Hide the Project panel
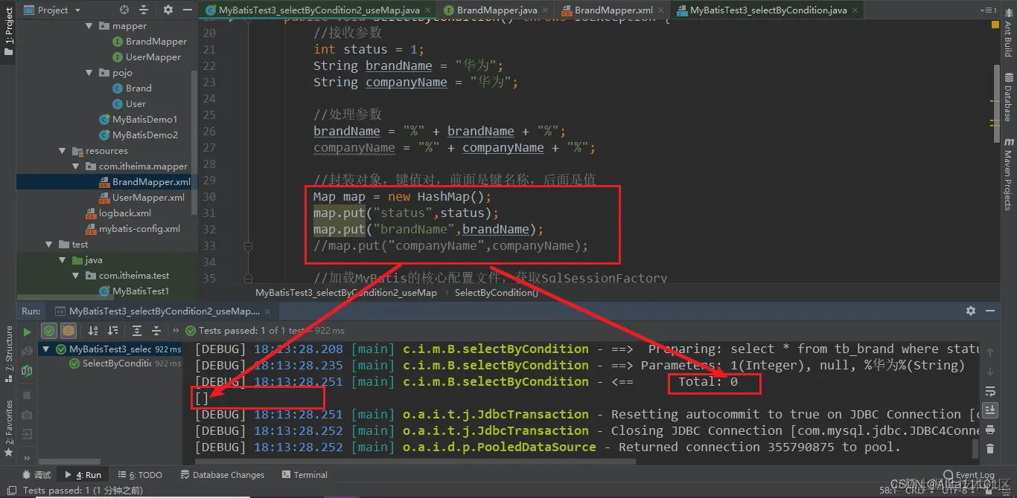 (187, 10)
